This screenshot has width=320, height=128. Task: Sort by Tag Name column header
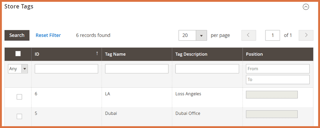(x=115, y=54)
